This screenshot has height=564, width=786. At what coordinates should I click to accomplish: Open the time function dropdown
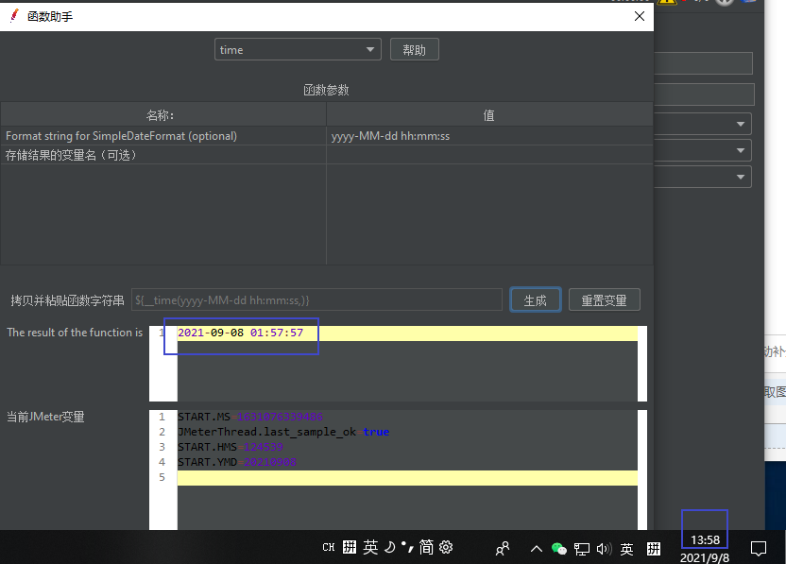coord(298,50)
